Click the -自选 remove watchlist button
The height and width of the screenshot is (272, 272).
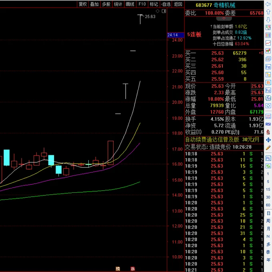pos(166,4)
